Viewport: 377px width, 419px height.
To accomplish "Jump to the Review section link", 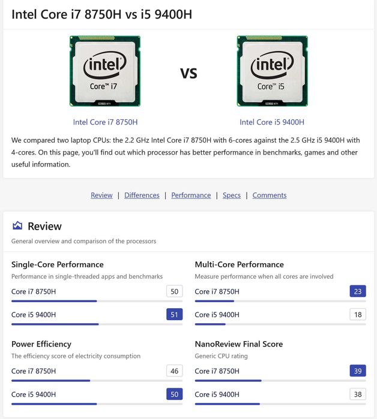I will (101, 195).
